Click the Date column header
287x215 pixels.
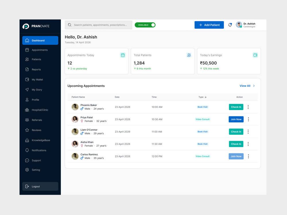(117, 97)
